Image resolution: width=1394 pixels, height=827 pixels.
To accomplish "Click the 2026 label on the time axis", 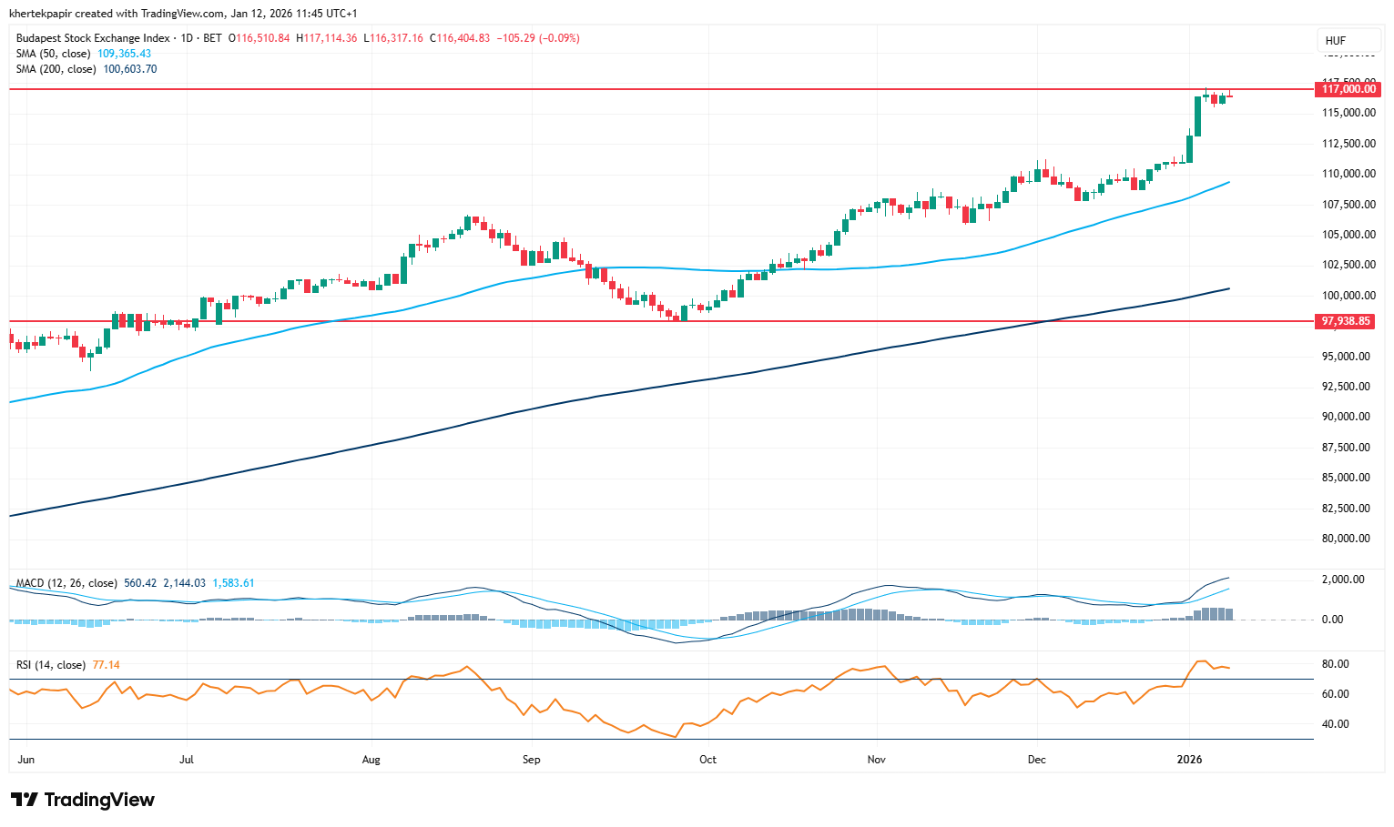I will click(1189, 760).
